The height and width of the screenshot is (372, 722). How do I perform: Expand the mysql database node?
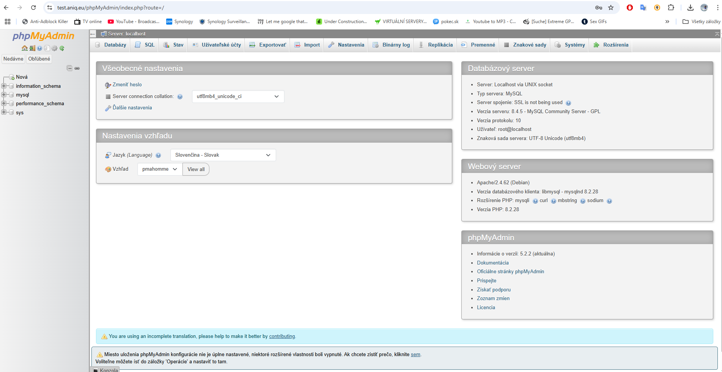coord(4,95)
